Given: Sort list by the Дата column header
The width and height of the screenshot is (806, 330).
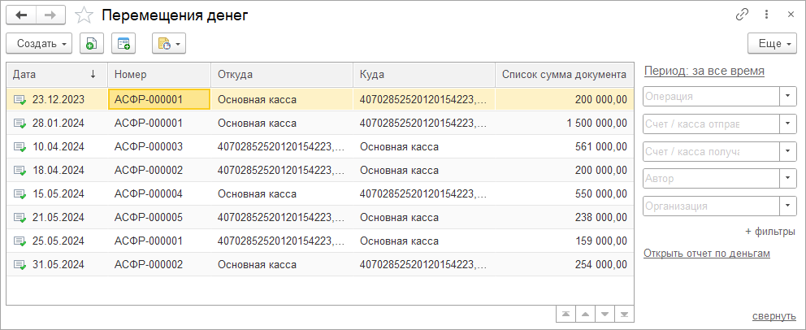Looking at the screenshot, I should click(49, 74).
